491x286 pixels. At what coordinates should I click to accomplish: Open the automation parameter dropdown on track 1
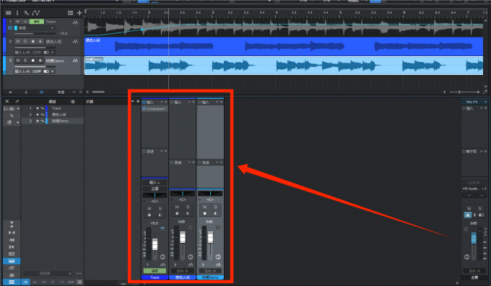coord(52,28)
